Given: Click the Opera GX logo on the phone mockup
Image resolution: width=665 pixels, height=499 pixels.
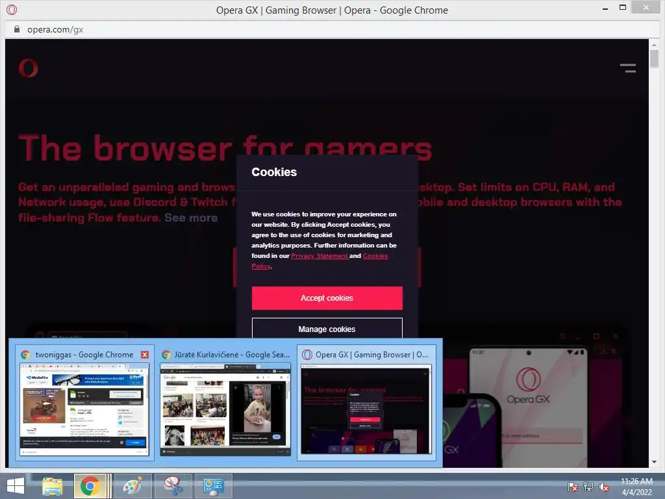Looking at the screenshot, I should (x=528, y=384).
